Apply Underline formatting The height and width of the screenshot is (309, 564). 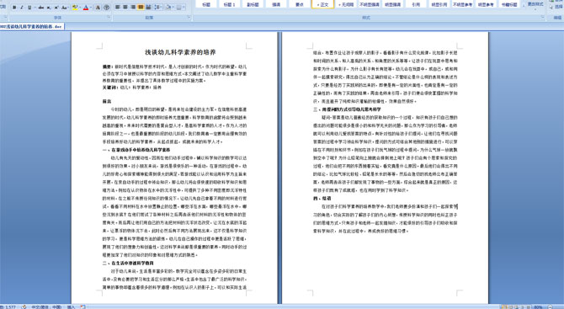tap(29, 8)
